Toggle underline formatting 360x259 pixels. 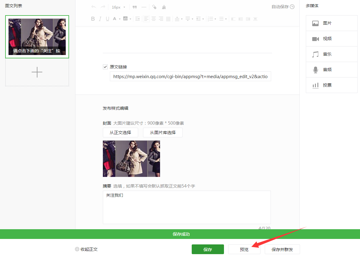(x=107, y=19)
